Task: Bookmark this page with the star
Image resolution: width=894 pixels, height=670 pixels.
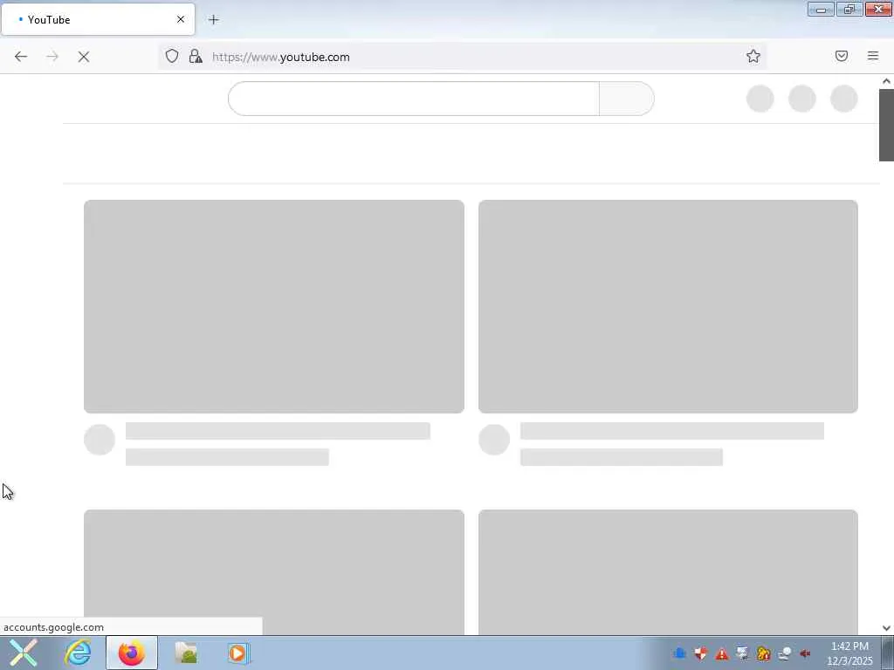Action: [753, 56]
